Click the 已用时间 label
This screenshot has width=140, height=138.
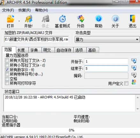[10, 121]
